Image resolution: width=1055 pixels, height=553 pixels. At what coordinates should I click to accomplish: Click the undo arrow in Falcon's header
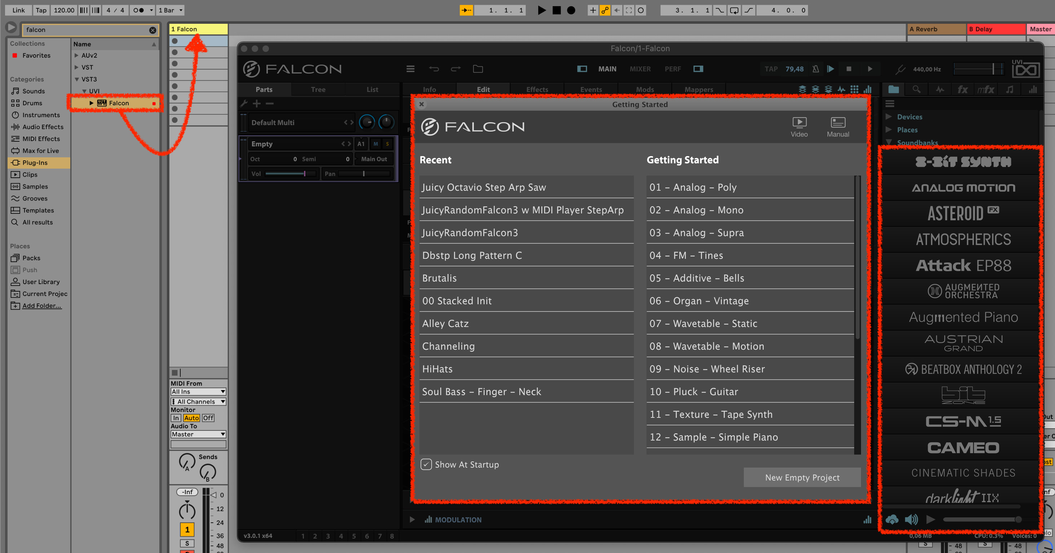434,69
